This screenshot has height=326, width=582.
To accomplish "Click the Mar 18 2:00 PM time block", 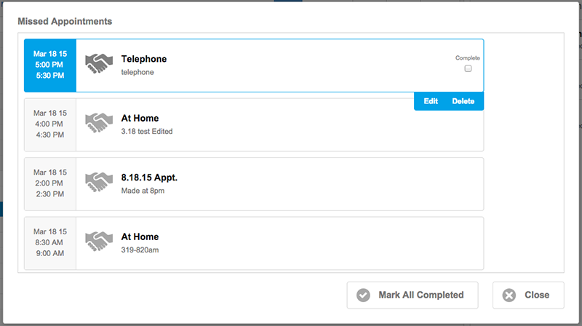I will [x=50, y=184].
